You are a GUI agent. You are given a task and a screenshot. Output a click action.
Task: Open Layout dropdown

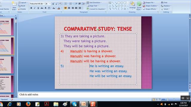tap(23, 2)
